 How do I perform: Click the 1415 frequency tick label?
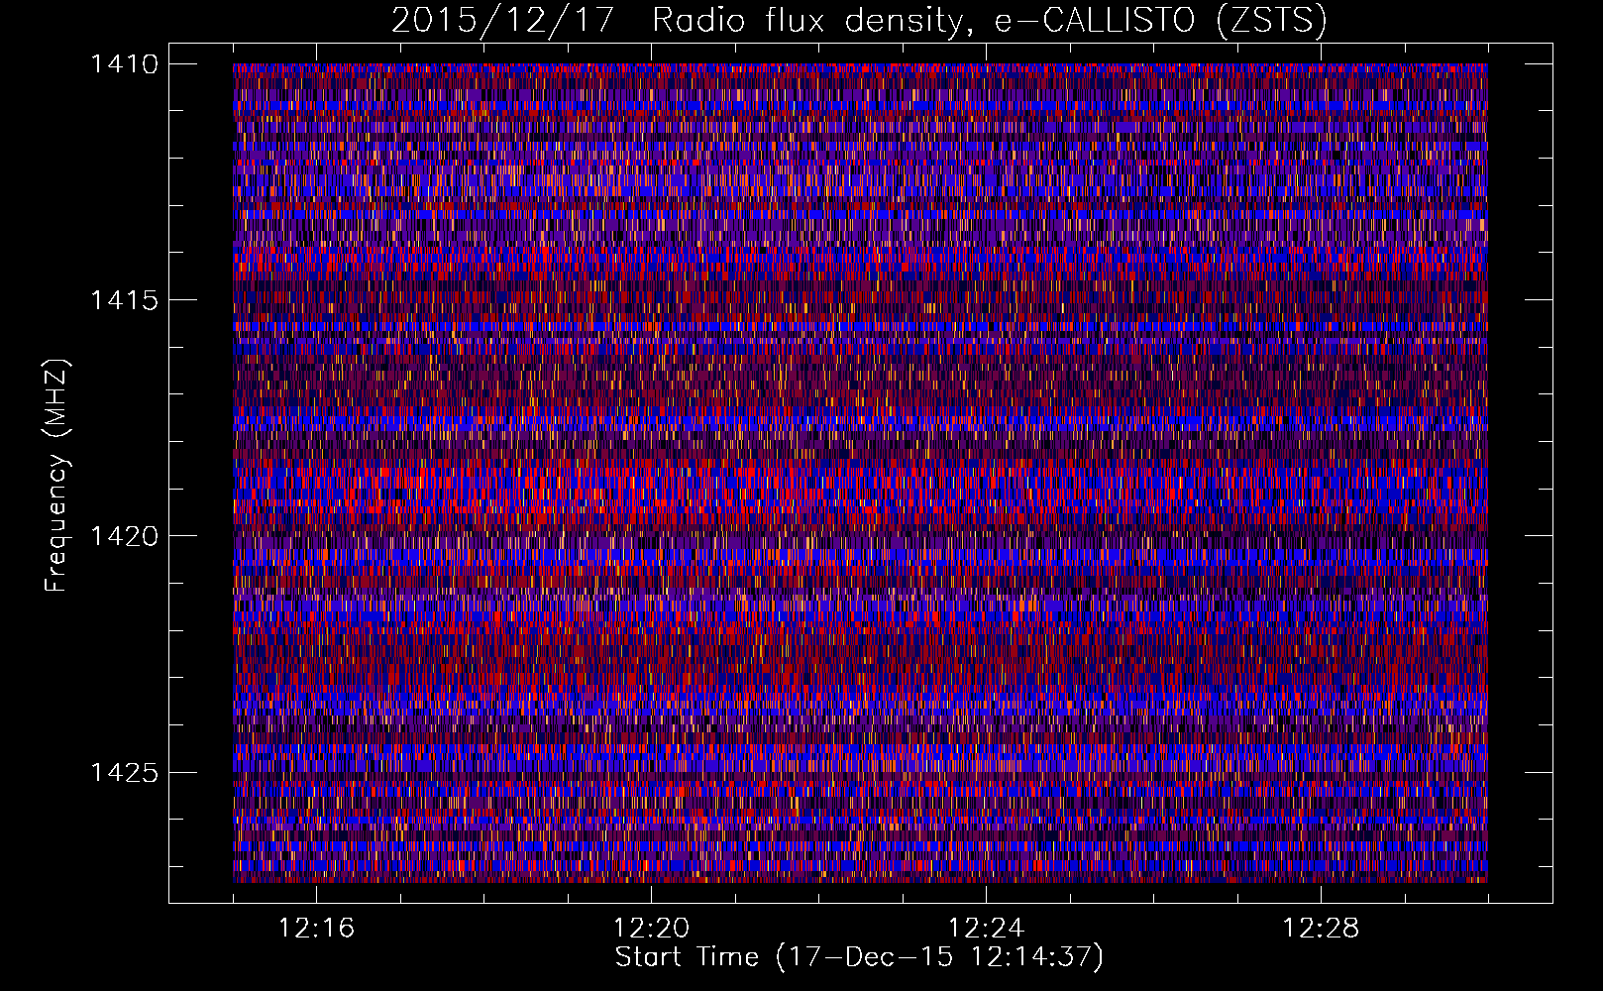[124, 300]
